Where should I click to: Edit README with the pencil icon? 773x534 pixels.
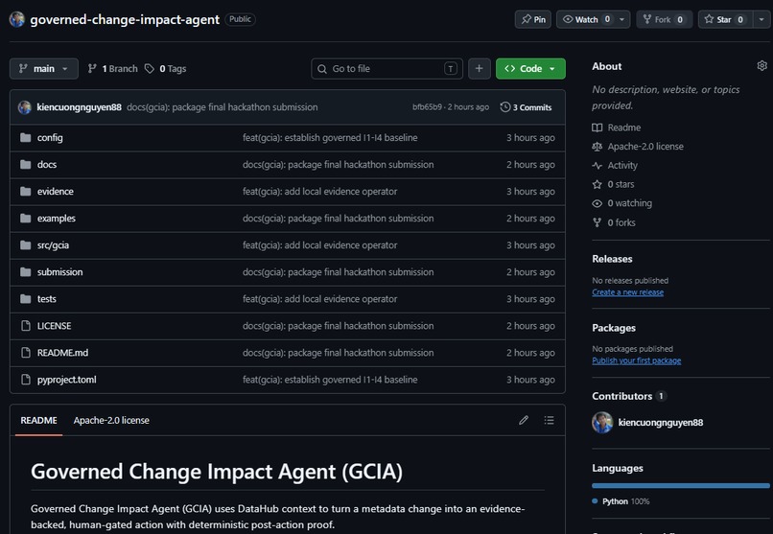click(x=524, y=420)
